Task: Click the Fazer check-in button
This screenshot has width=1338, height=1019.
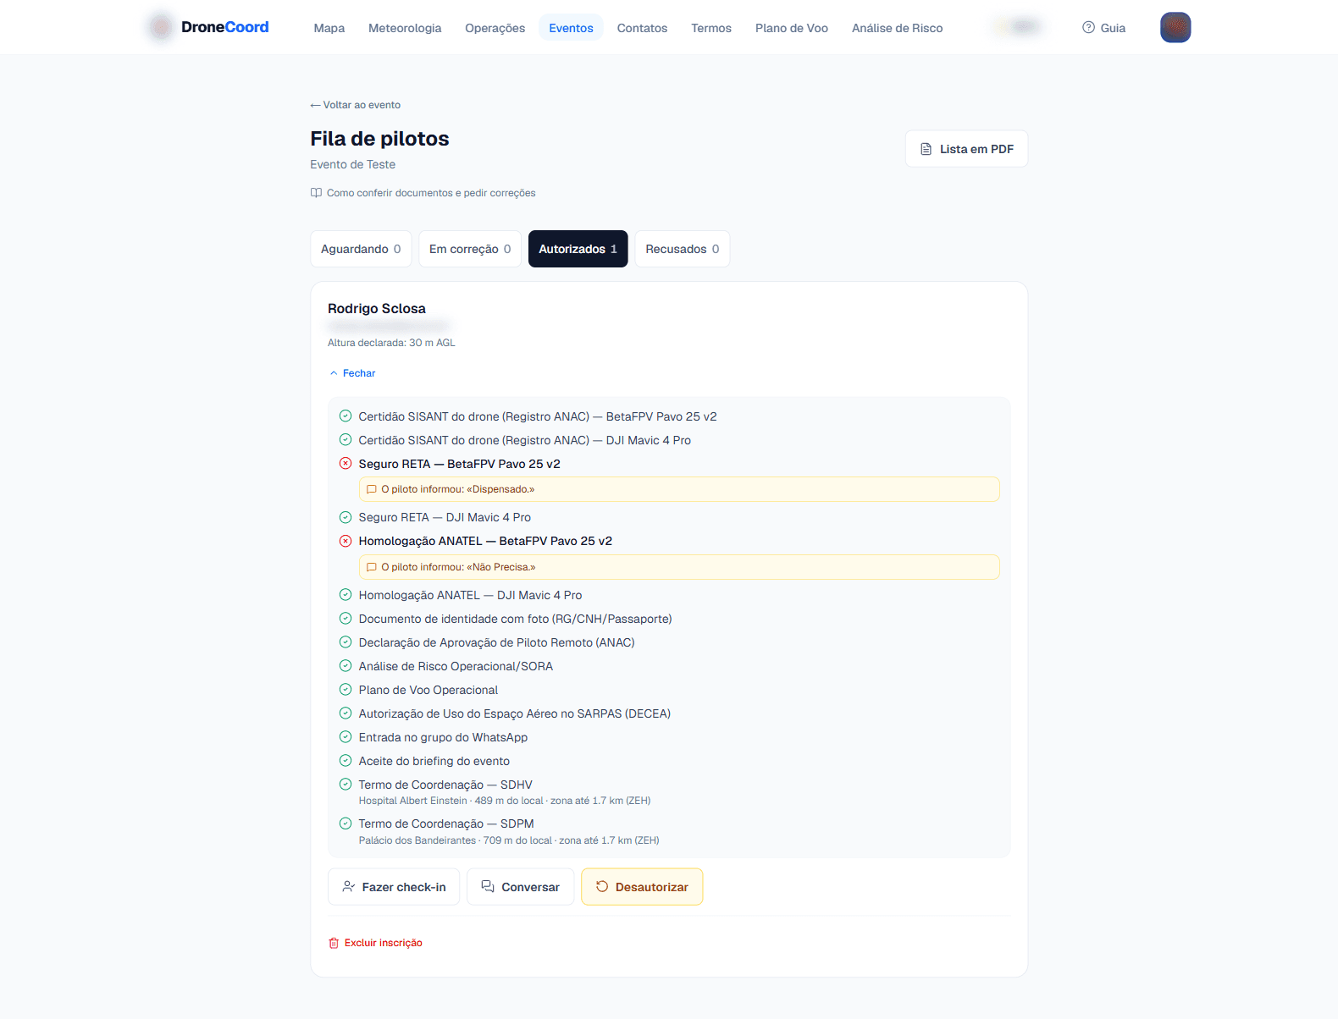Action: (394, 887)
